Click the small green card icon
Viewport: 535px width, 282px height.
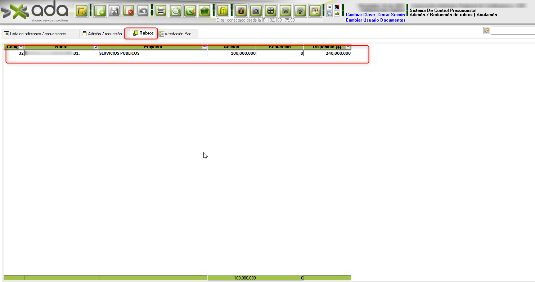[x=337, y=14]
